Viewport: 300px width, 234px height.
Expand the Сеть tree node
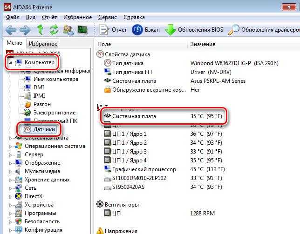coord(10,188)
